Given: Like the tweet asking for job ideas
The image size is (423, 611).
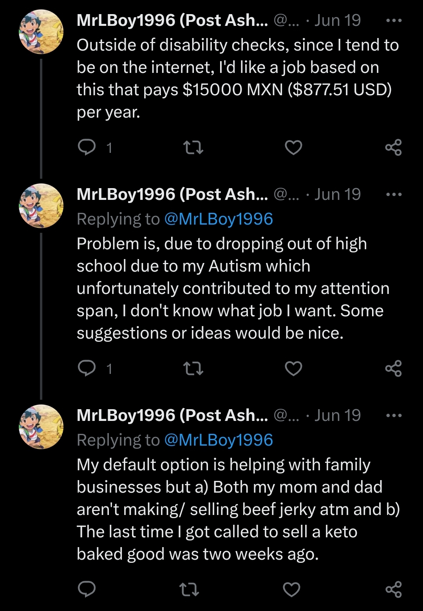Looking at the screenshot, I should pos(293,368).
